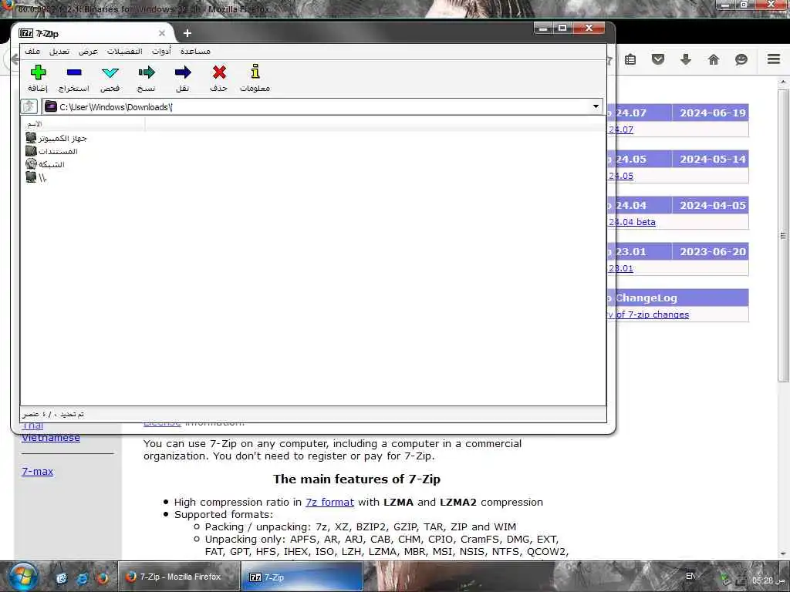Click the ChangeLog heading on the webpage

tap(647, 298)
